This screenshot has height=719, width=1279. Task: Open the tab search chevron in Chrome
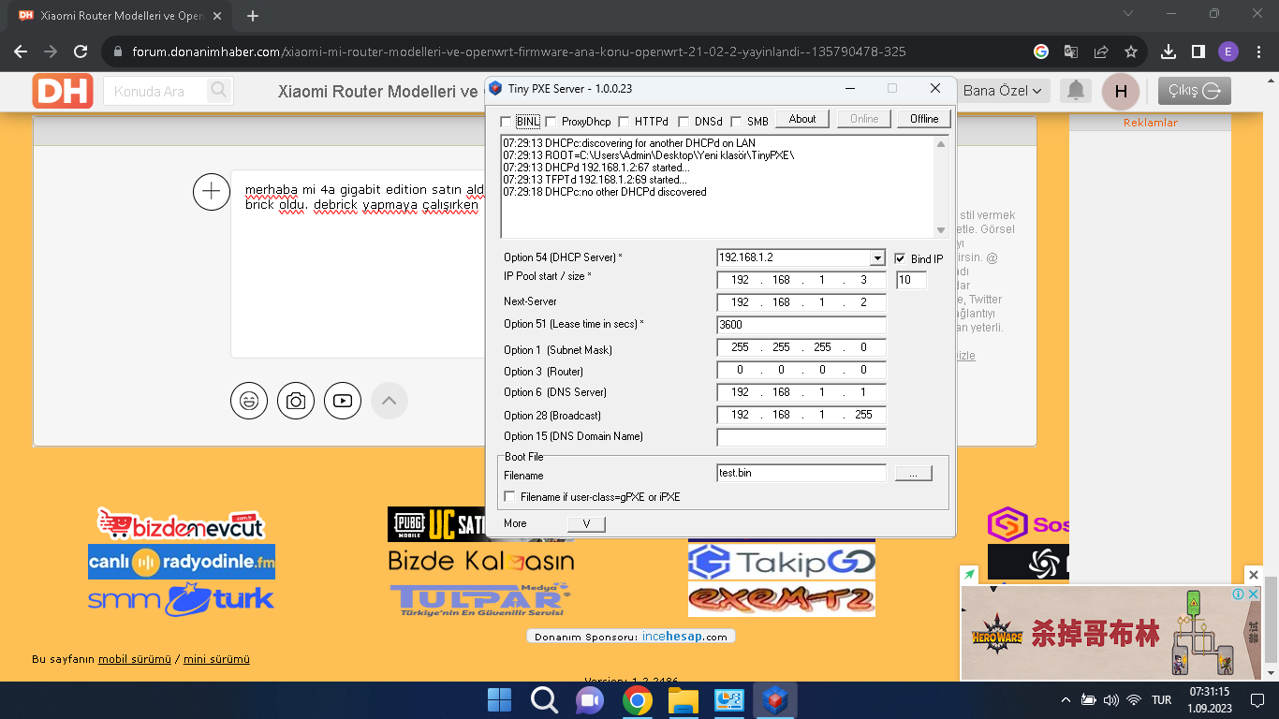(x=1127, y=14)
